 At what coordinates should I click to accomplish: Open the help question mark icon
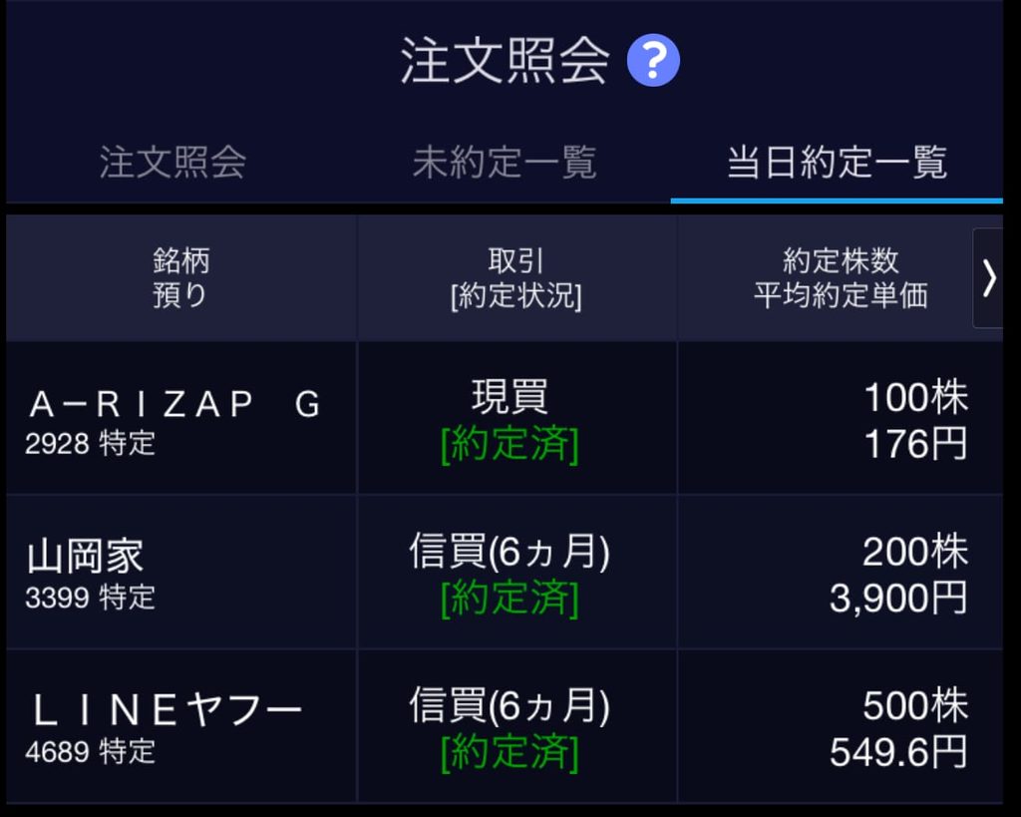(x=653, y=61)
